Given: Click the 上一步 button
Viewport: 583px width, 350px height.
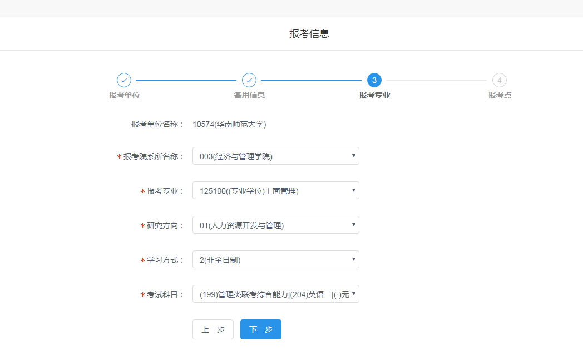Looking at the screenshot, I should (x=213, y=329).
